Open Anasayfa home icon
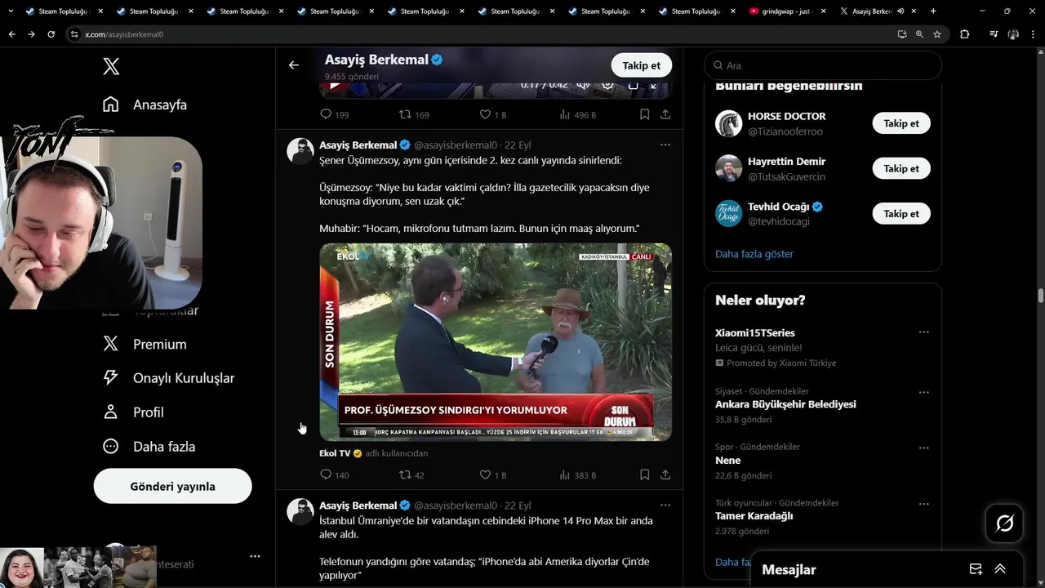1045x588 pixels. click(111, 105)
